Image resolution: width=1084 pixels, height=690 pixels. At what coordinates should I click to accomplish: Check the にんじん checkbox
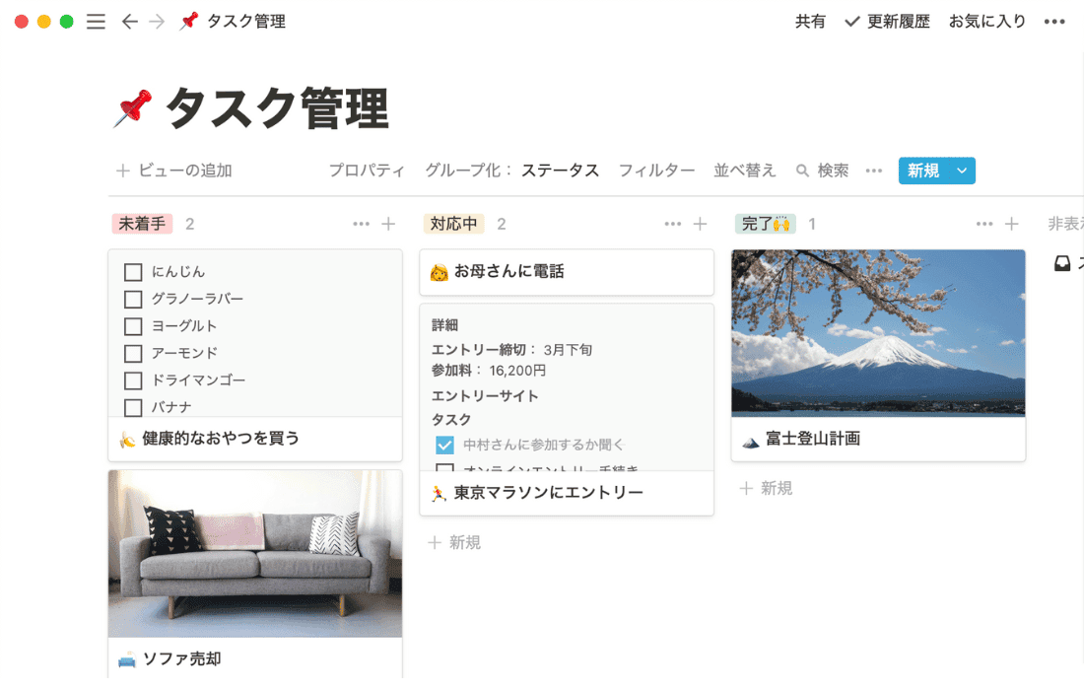(133, 272)
